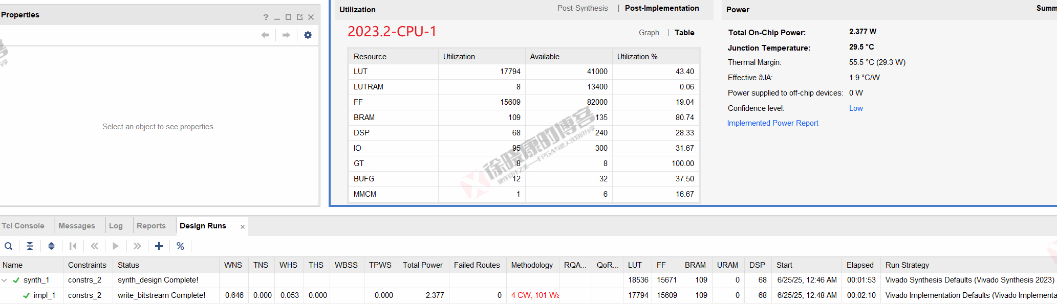Click the 2.377 W total power value
Viewport: 1057px width, 305px height.
coord(862,32)
